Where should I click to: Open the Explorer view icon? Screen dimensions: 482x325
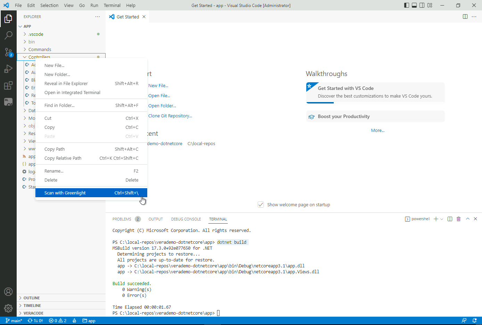[9, 19]
